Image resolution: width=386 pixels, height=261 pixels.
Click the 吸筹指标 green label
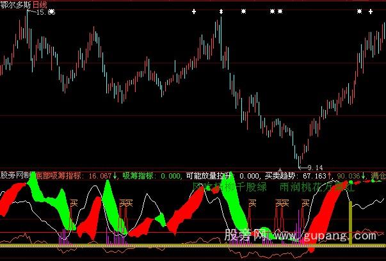[x=137, y=175]
